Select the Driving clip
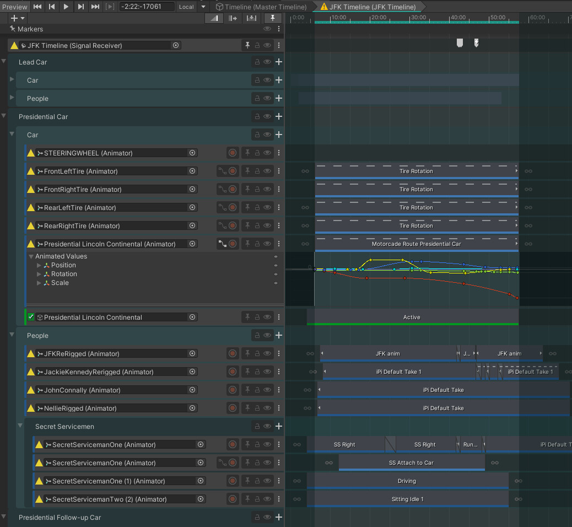This screenshot has width=572, height=527. tap(407, 481)
